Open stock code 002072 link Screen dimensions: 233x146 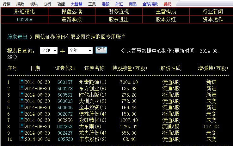(x=65, y=114)
